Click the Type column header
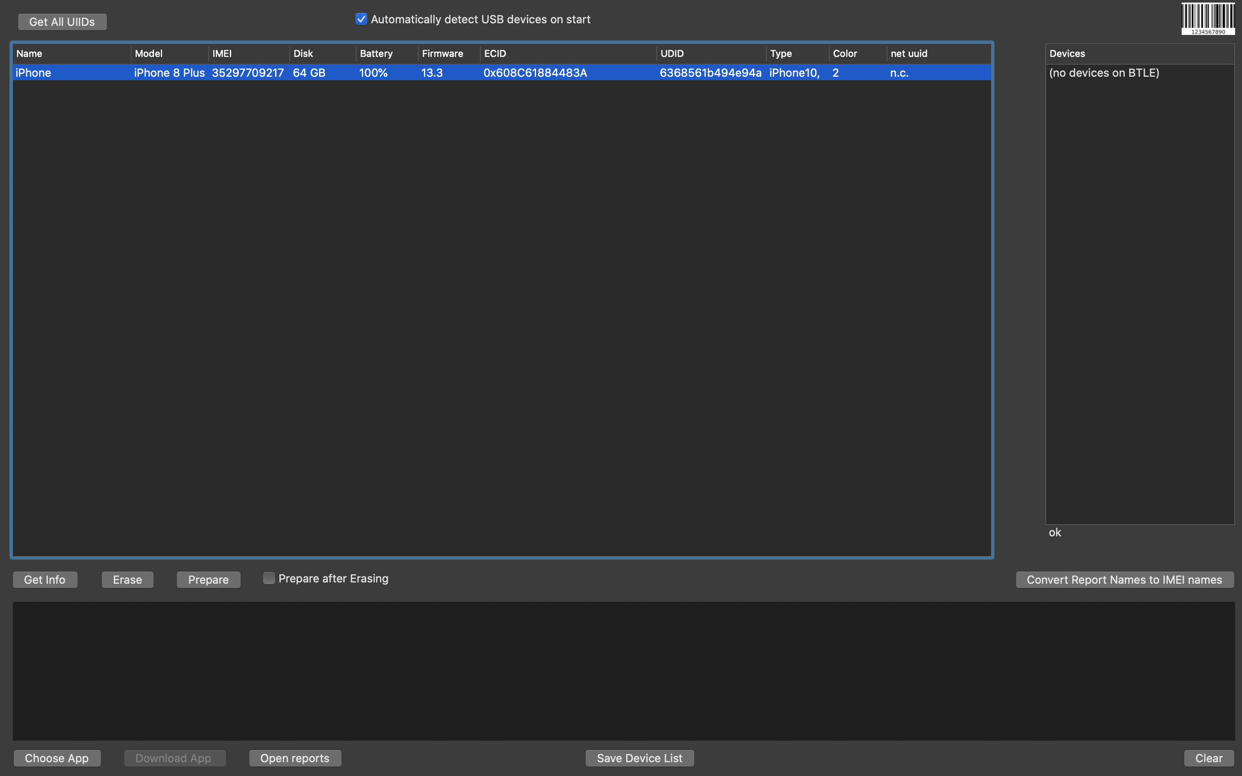Viewport: 1242px width, 776px height. [797, 53]
